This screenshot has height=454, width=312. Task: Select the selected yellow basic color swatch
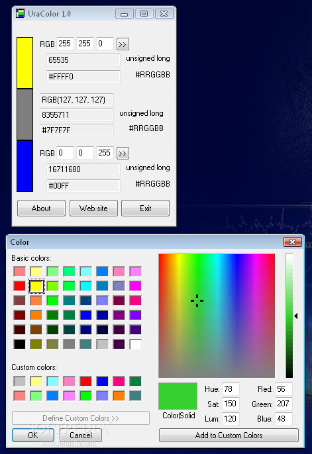click(36, 286)
